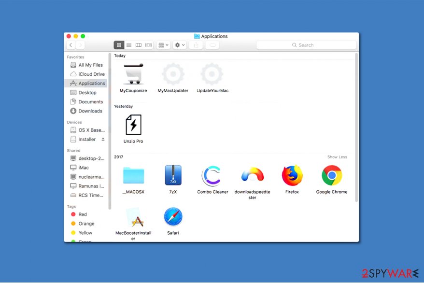Select OS X Base device
The height and width of the screenshot is (283, 424).
[86, 130]
